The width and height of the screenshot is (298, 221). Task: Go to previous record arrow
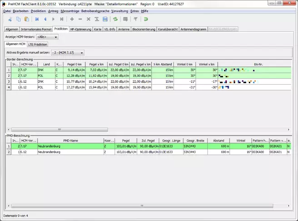[x=45, y=19]
